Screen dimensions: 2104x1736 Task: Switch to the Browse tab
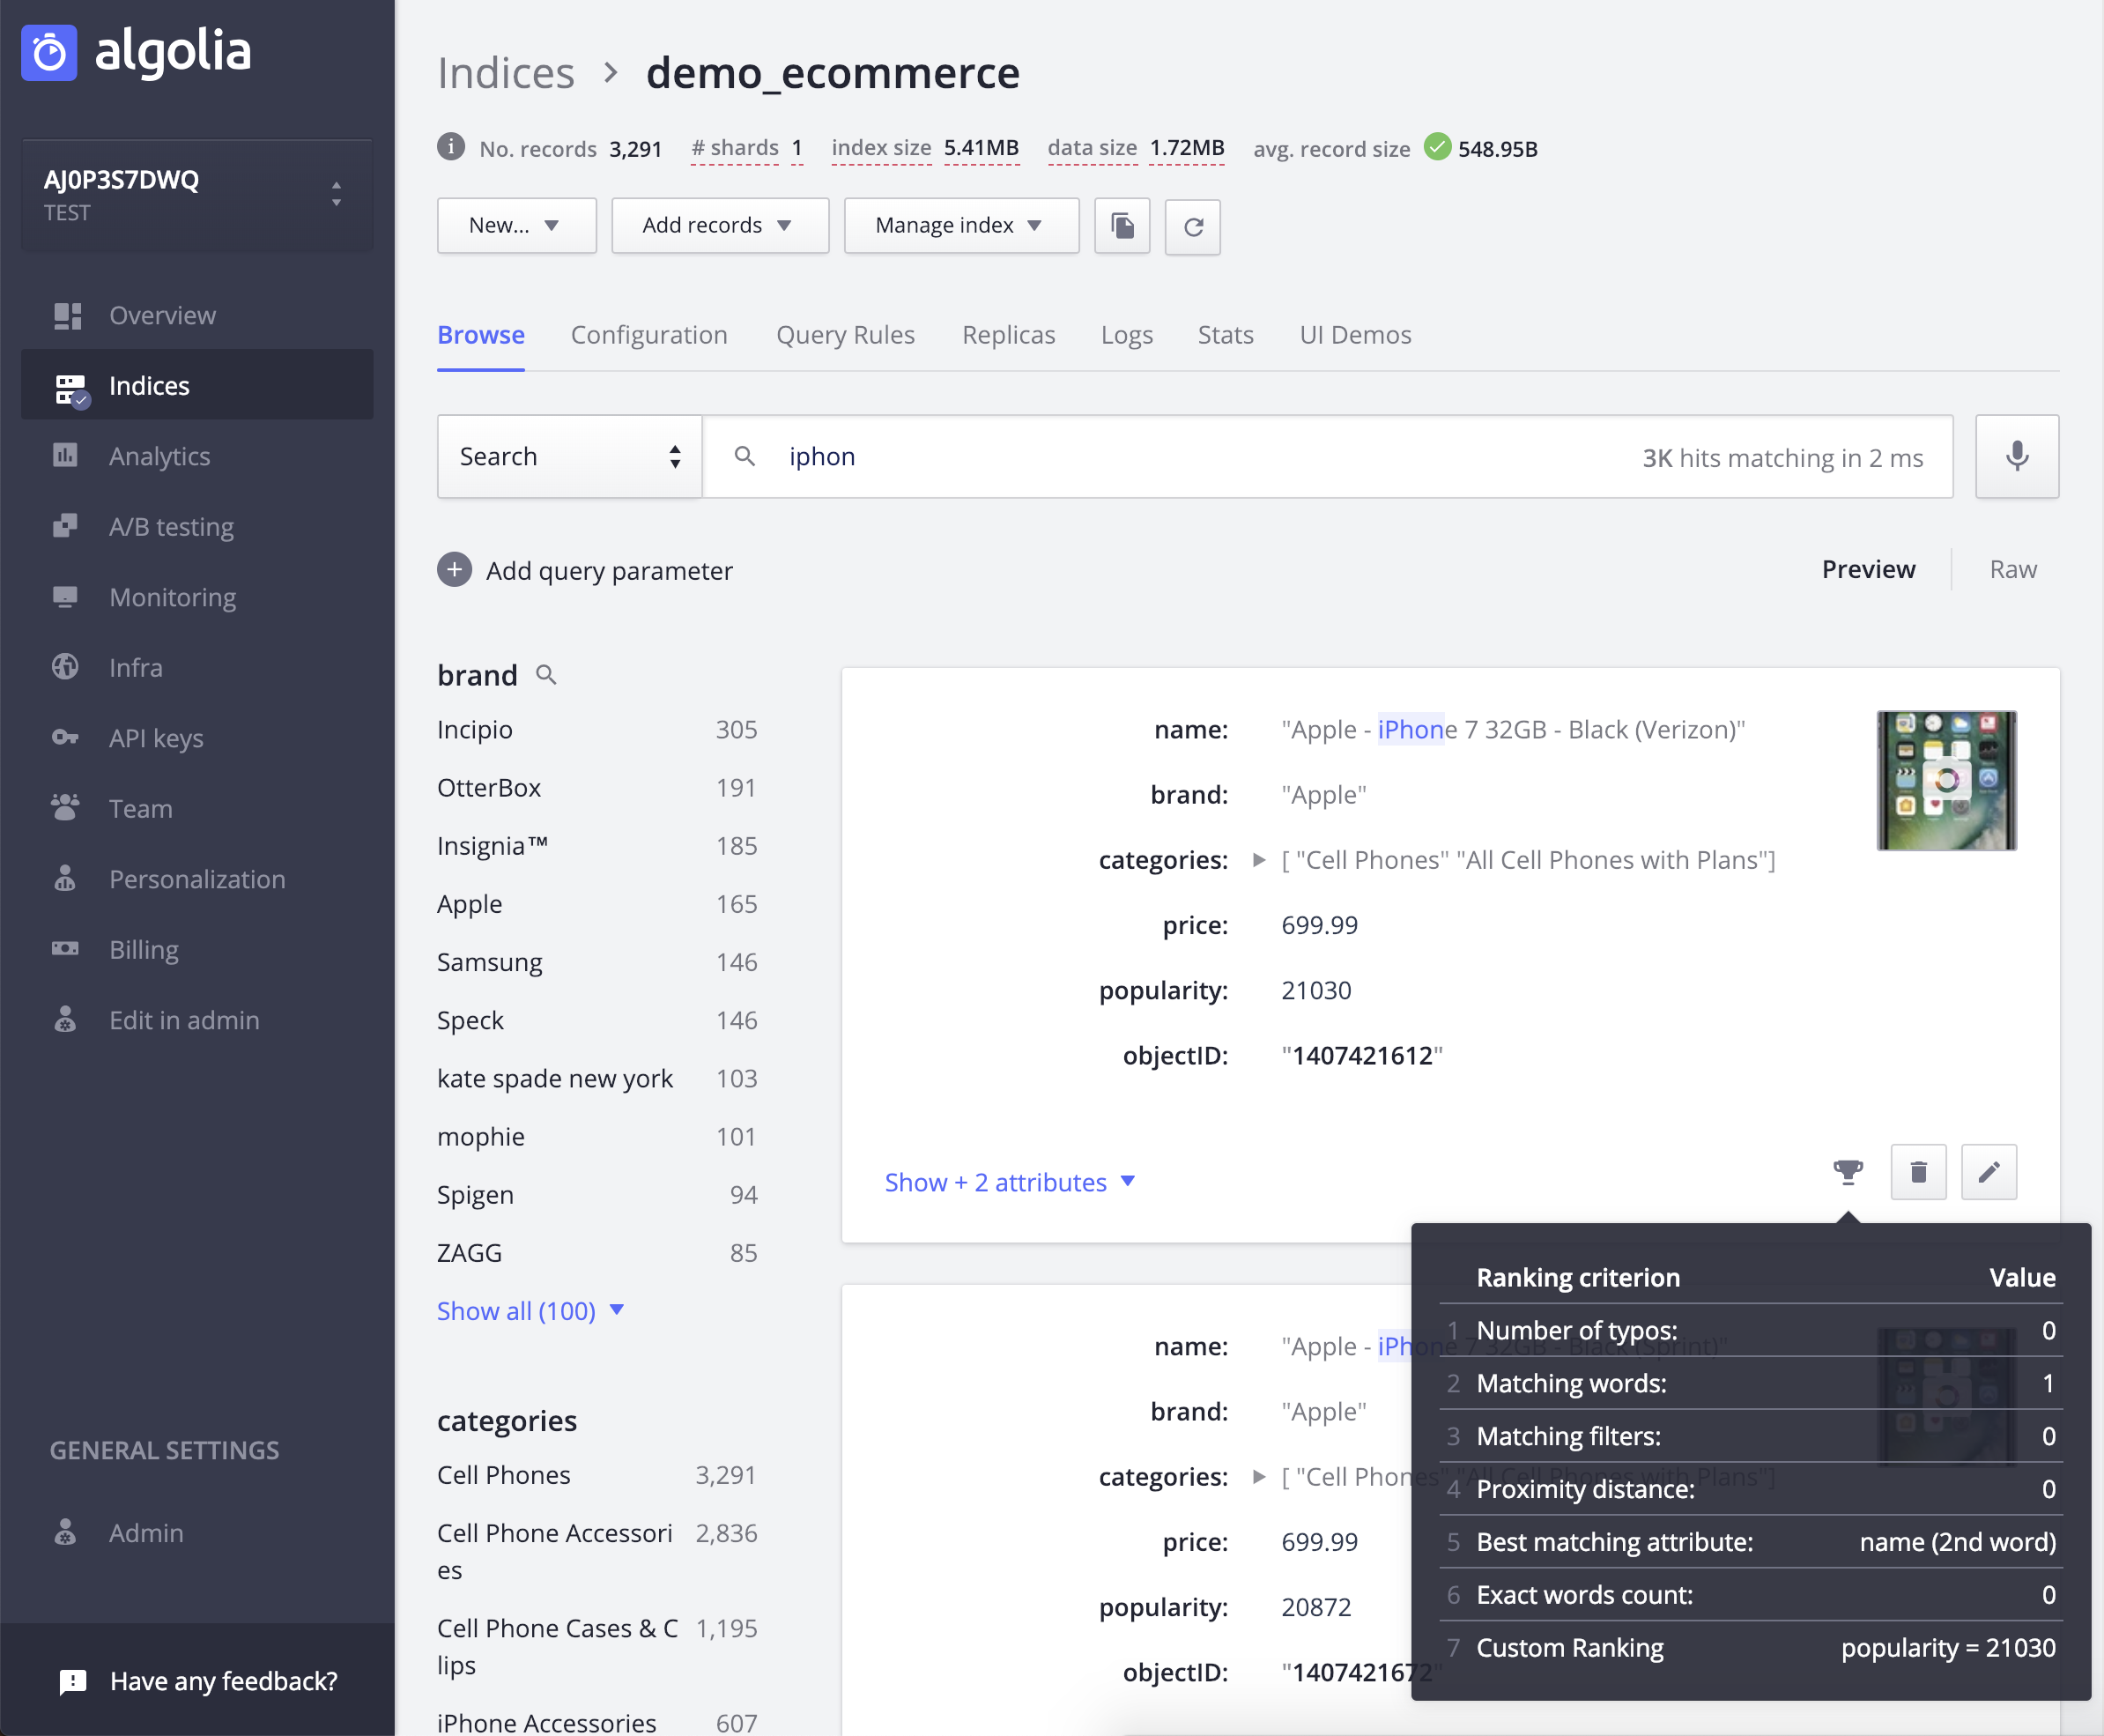pyautogui.click(x=481, y=335)
